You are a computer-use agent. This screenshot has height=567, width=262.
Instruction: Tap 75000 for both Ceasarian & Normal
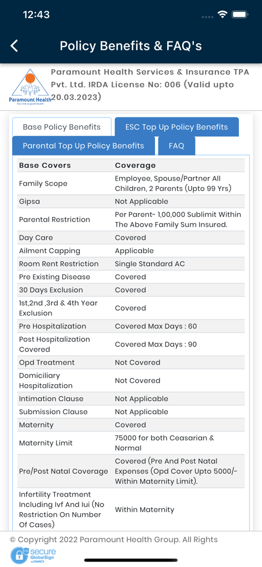pos(165,442)
